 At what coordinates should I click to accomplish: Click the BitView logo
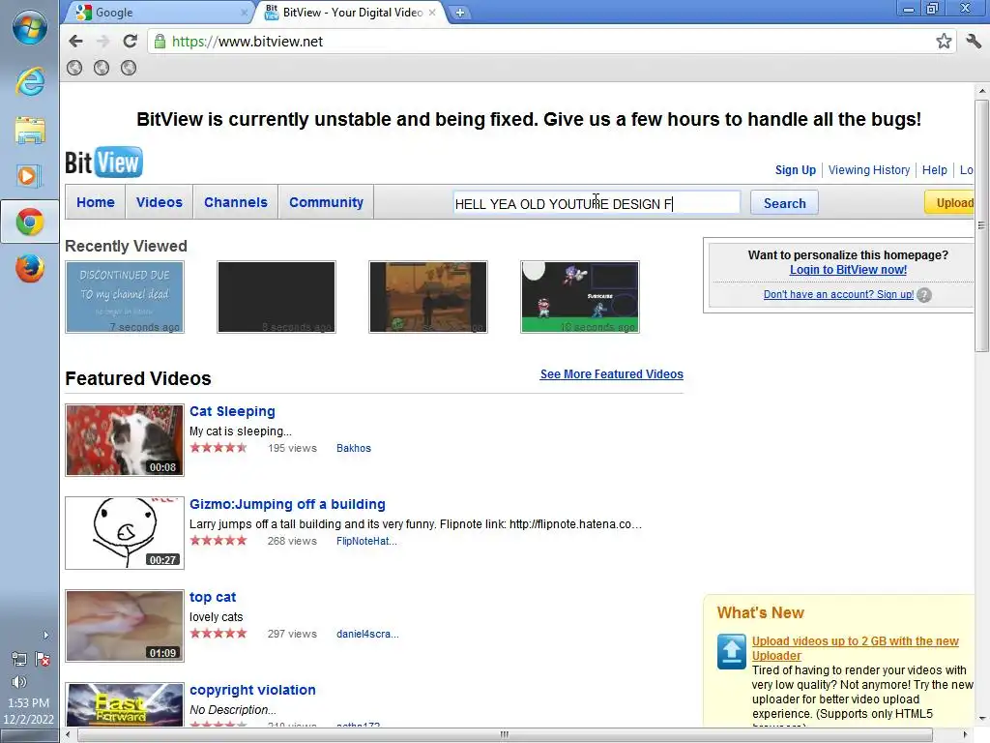(x=104, y=163)
